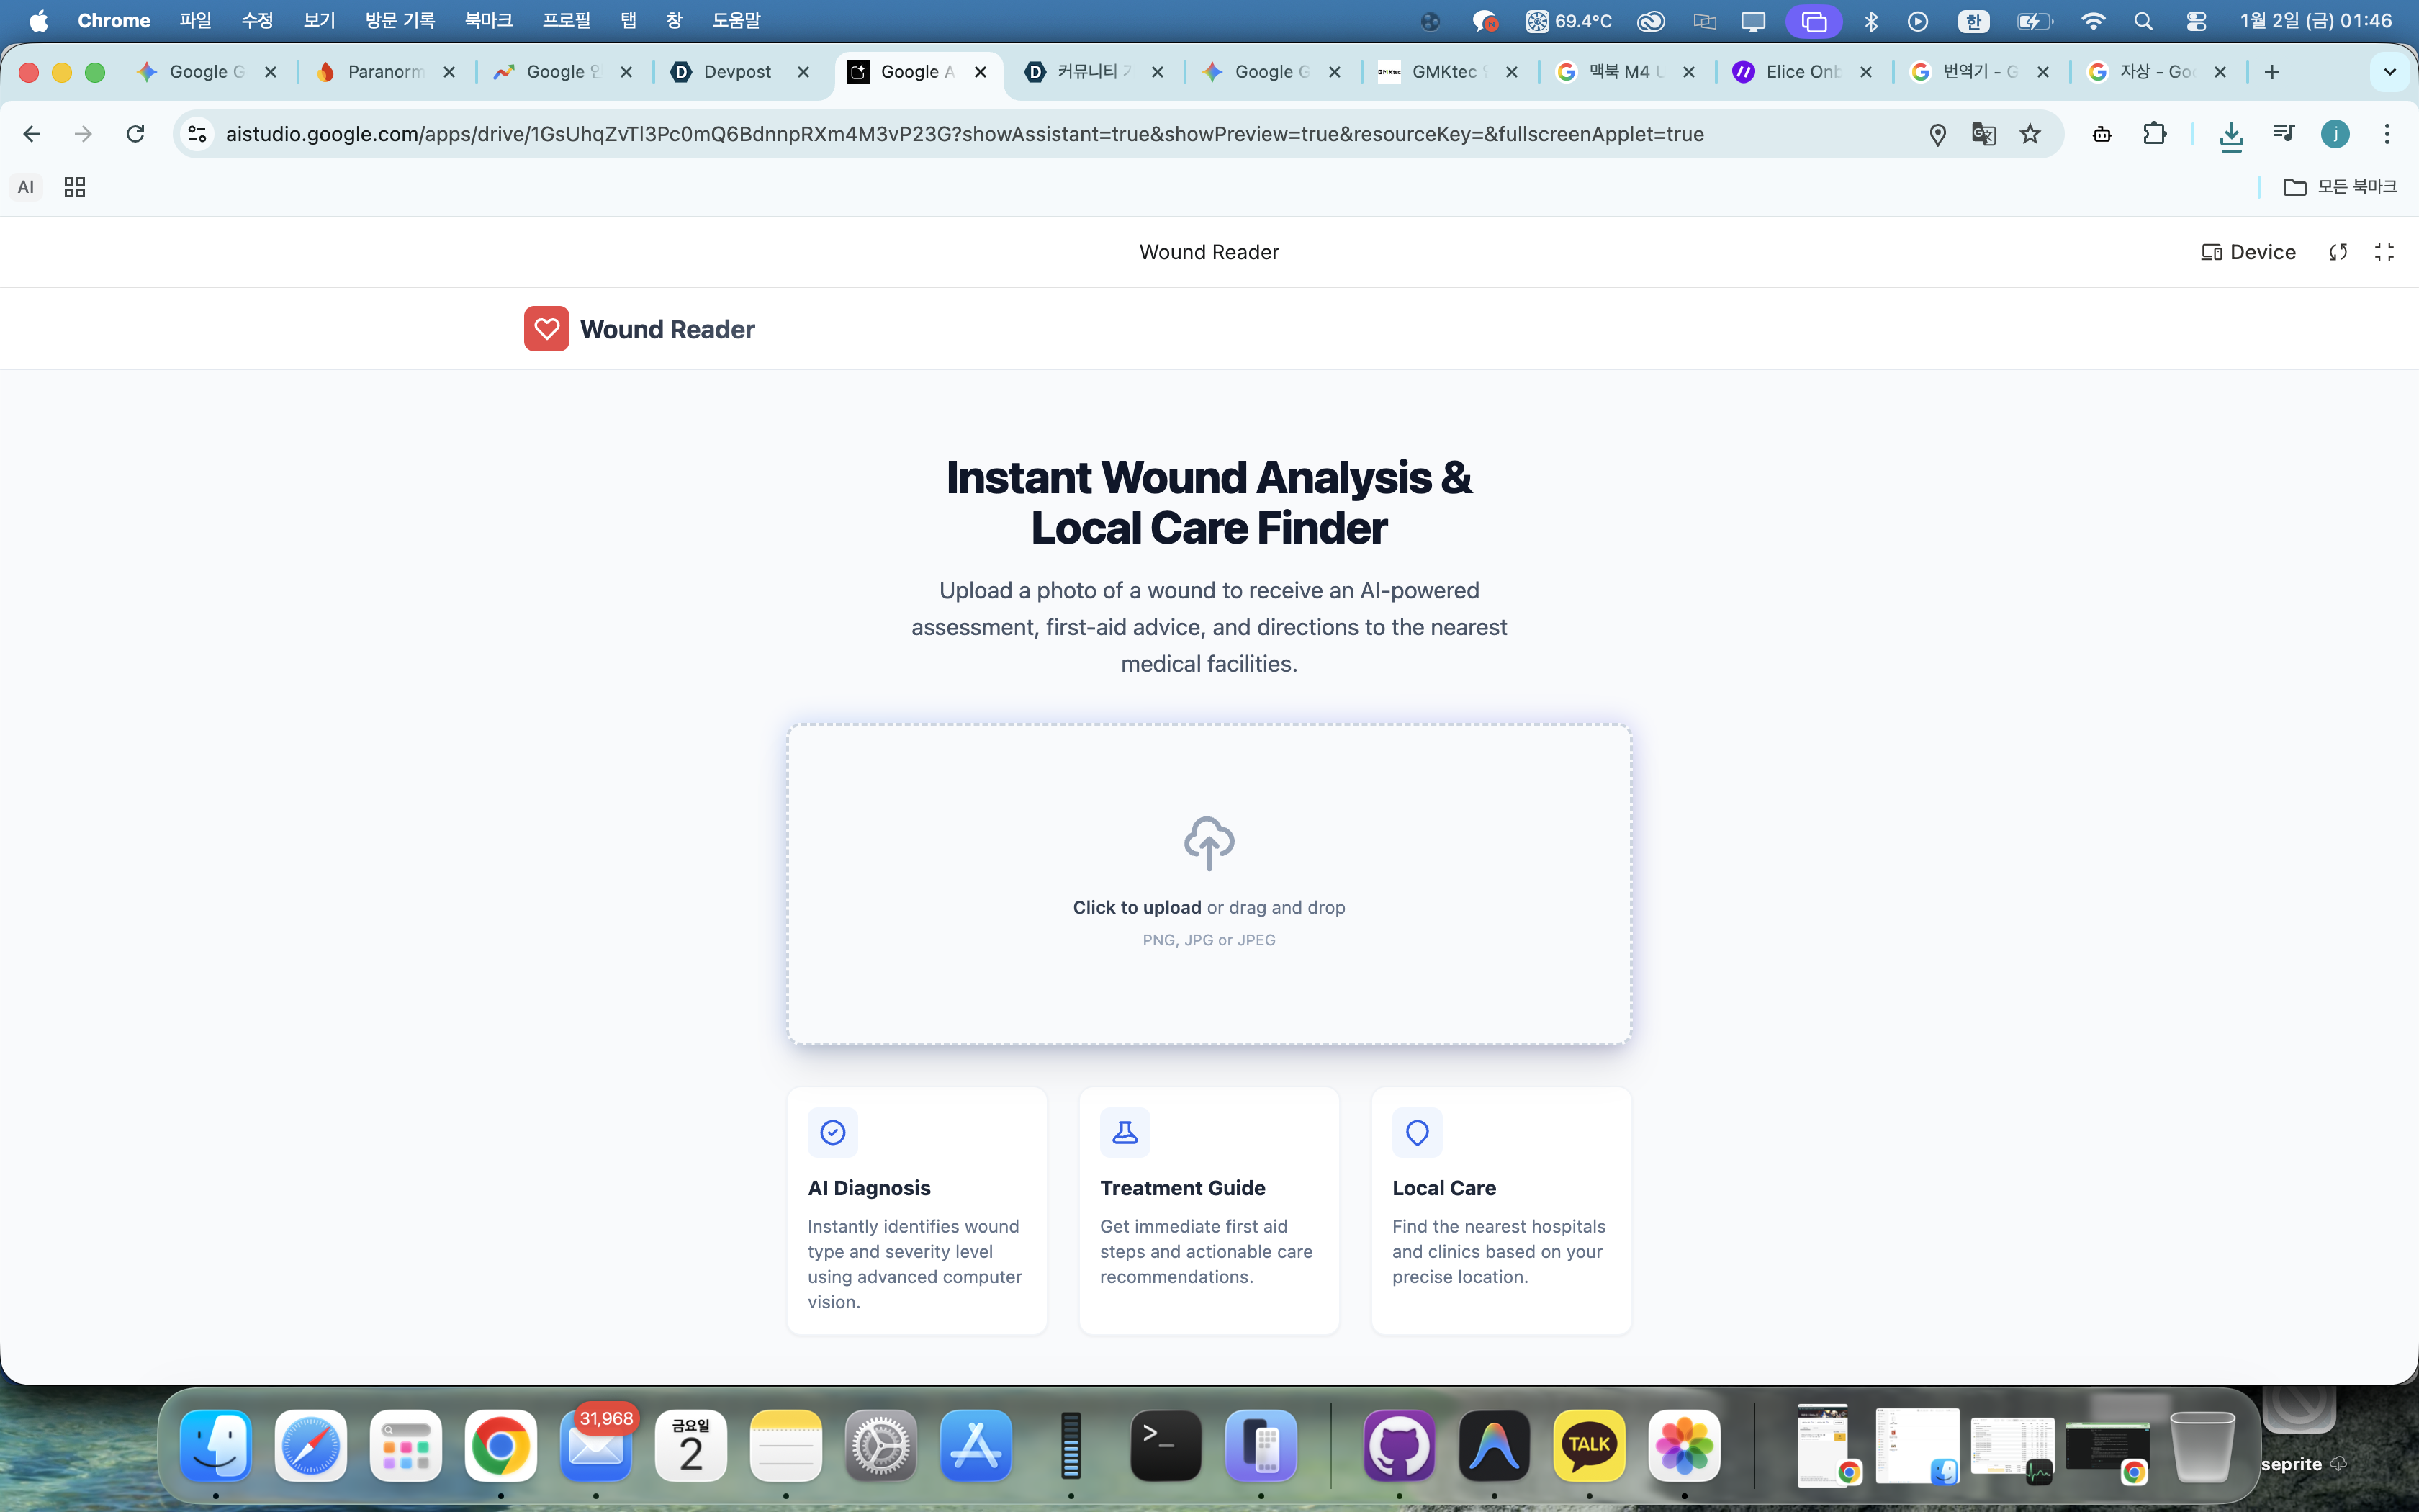Bookmark this page with the star icon
This screenshot has height=1512, width=2419.
click(2030, 134)
